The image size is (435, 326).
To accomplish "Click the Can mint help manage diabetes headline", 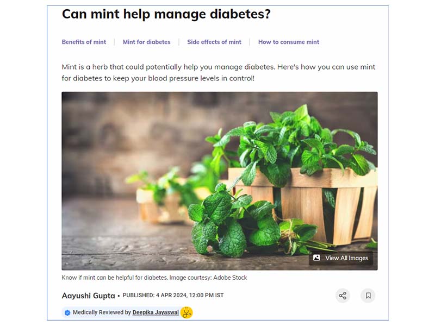I will click(x=166, y=14).
